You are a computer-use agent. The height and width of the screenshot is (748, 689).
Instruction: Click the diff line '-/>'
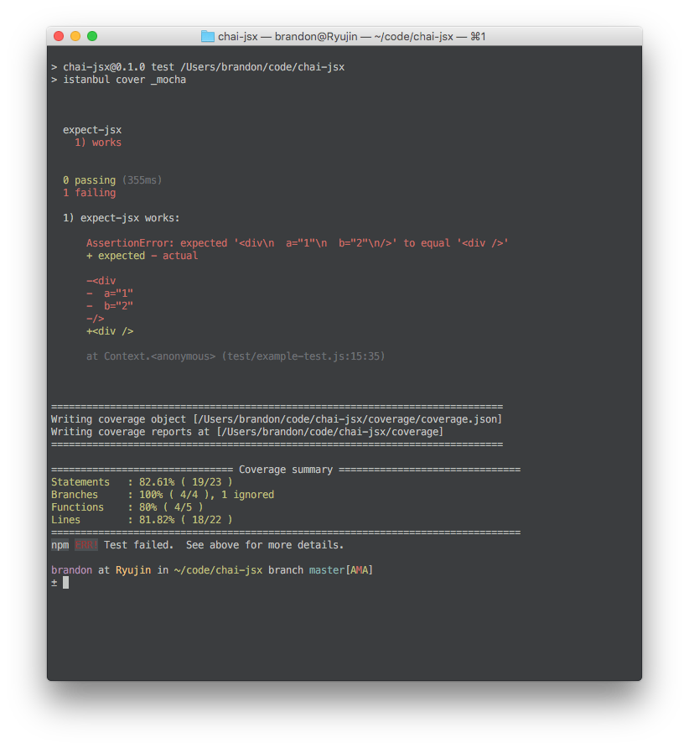[95, 319]
